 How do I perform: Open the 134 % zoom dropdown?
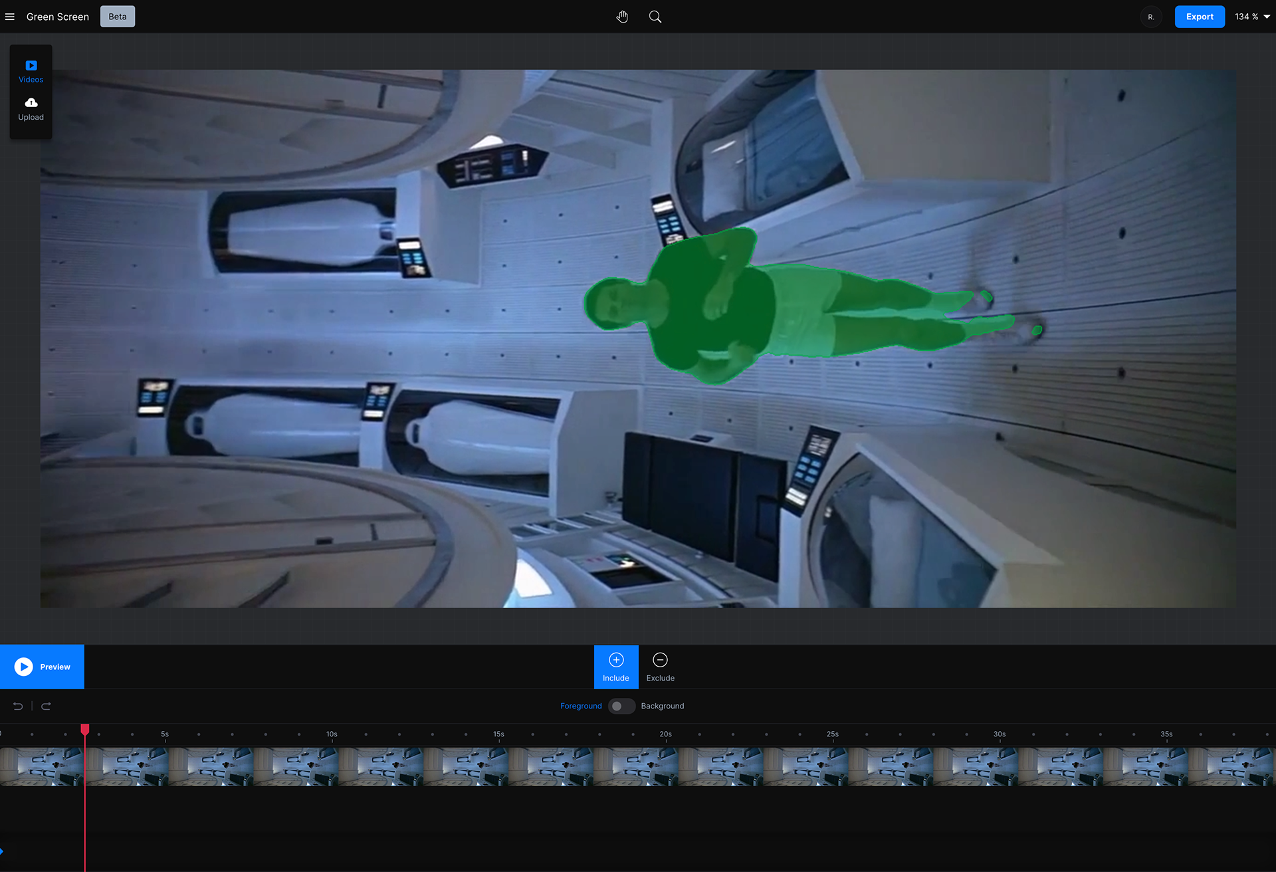click(x=1252, y=17)
